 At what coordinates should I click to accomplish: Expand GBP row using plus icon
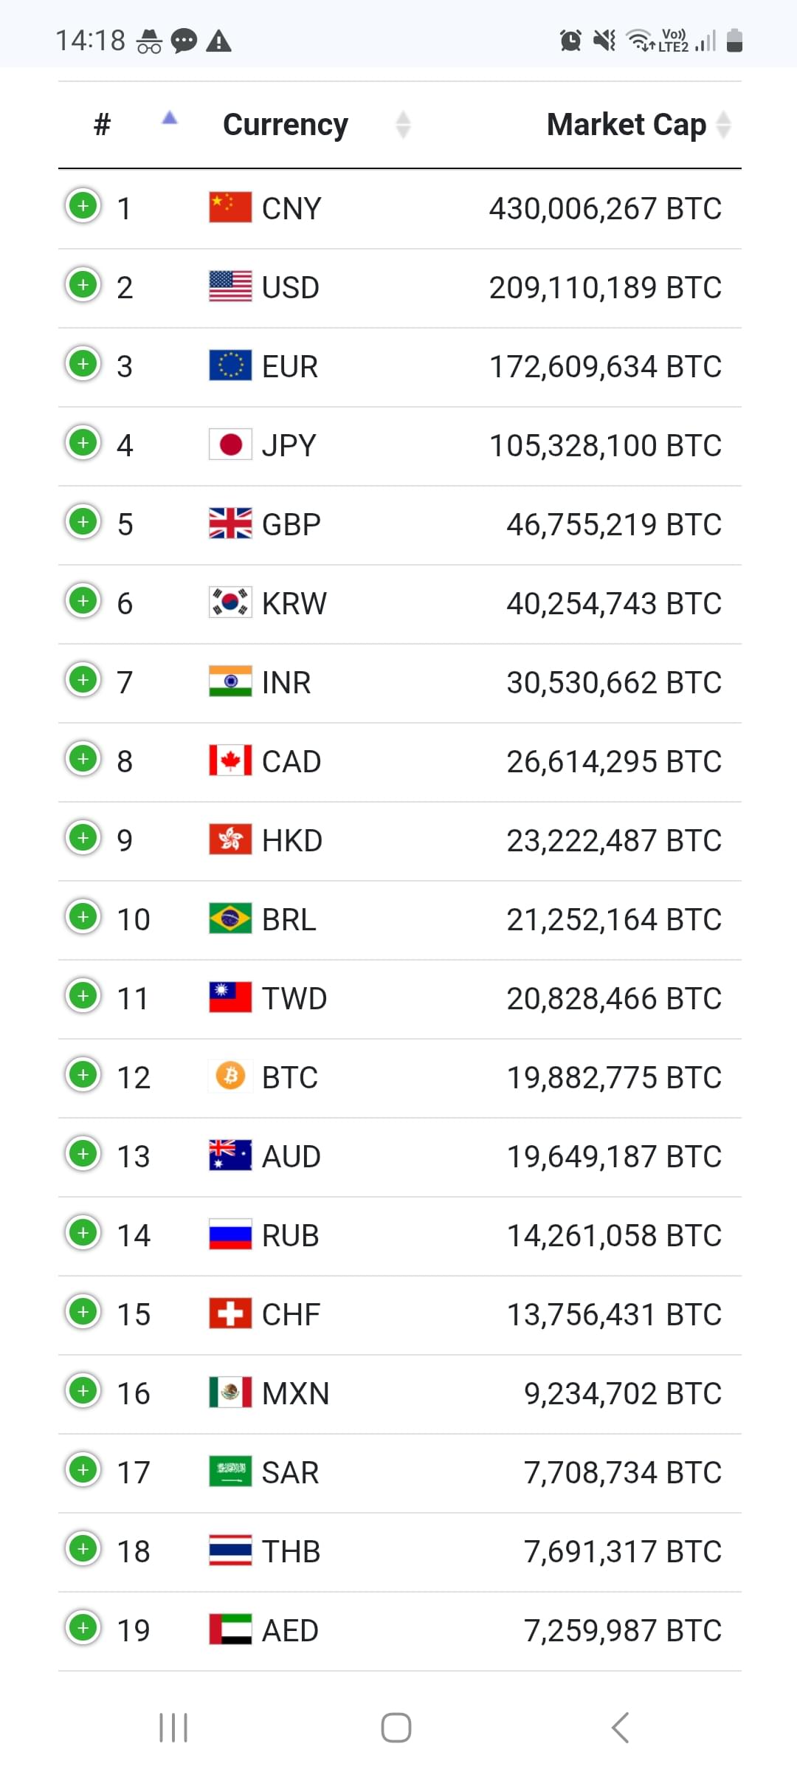83,522
